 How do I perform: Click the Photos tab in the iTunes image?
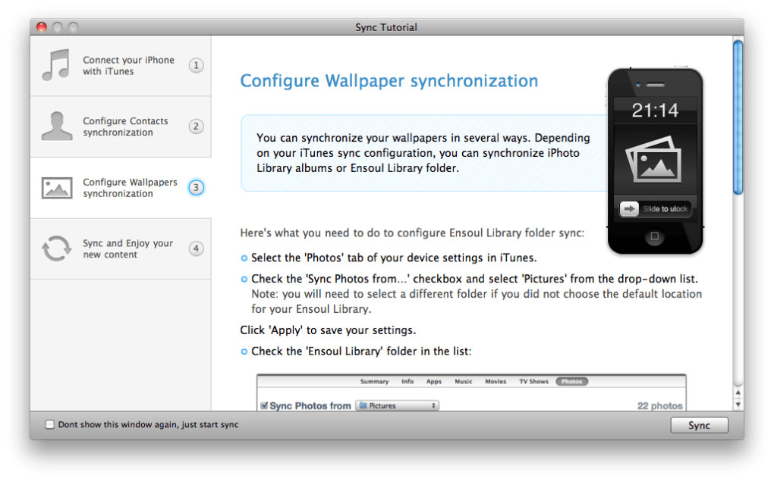tap(571, 382)
